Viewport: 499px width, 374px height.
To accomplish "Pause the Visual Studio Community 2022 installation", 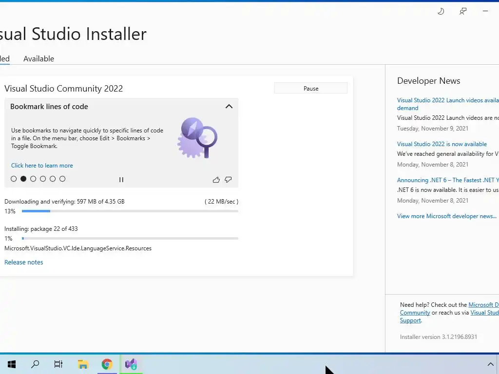I will 310,89.
